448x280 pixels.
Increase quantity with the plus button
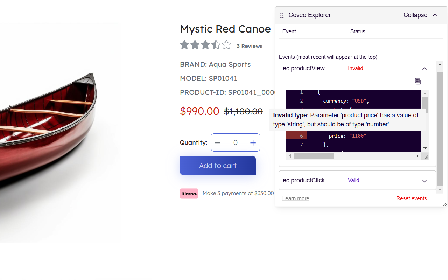tap(253, 143)
